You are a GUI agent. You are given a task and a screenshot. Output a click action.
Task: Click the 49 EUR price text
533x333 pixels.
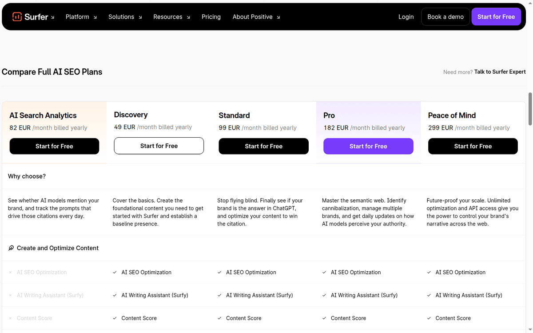click(x=125, y=127)
